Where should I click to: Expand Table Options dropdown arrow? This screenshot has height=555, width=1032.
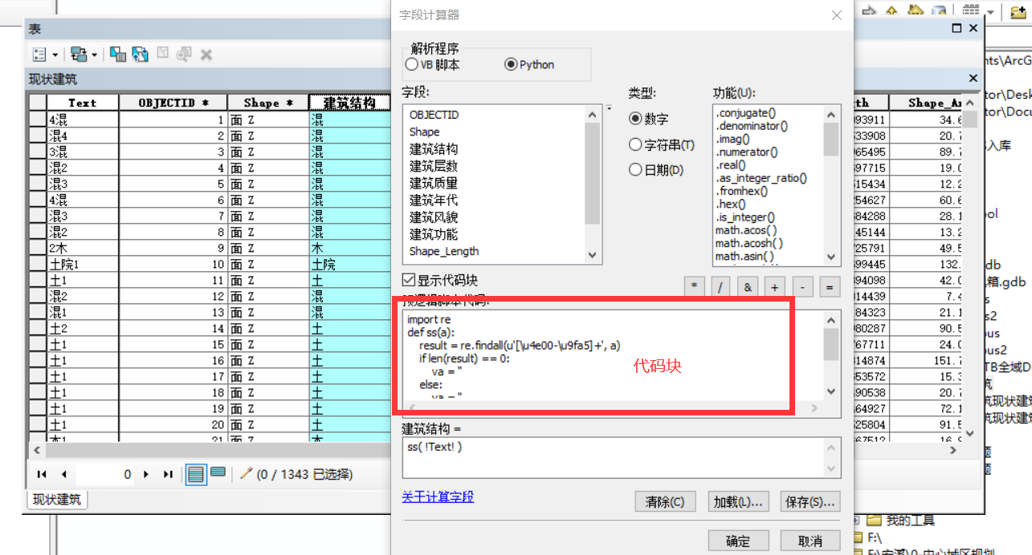point(55,55)
